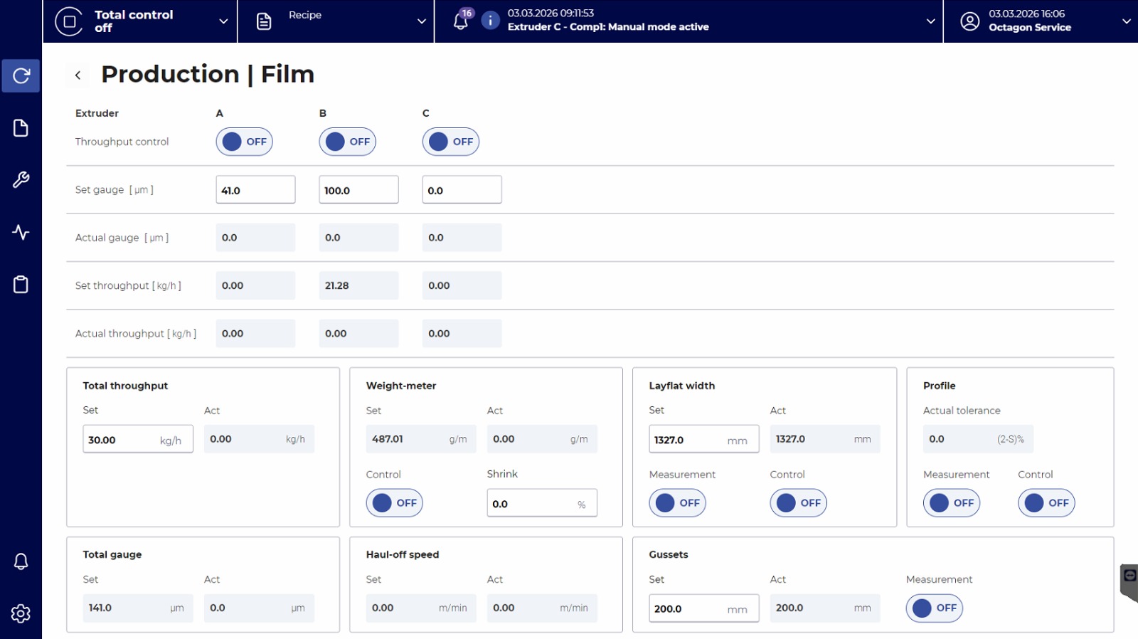This screenshot has width=1138, height=639.
Task: Toggle Profile Measurement switch
Action: pyautogui.click(x=952, y=503)
